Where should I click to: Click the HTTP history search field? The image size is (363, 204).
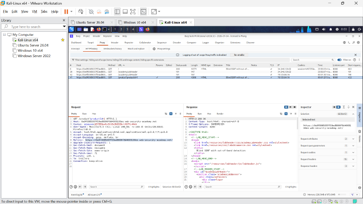pos(313,60)
